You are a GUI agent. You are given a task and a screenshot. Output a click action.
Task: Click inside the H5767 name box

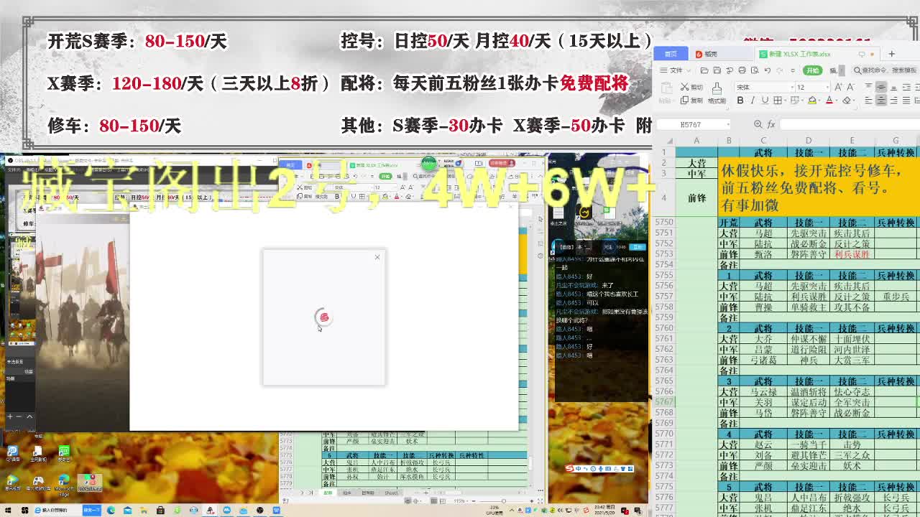pos(691,124)
